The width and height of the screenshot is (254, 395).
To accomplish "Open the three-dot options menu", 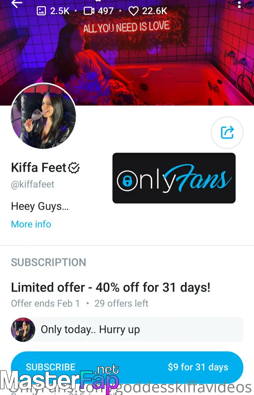I will (x=239, y=4).
